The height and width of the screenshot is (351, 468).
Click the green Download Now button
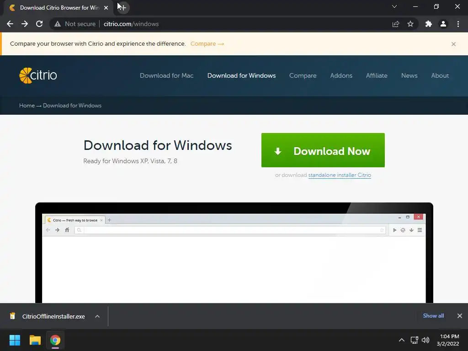323,150
